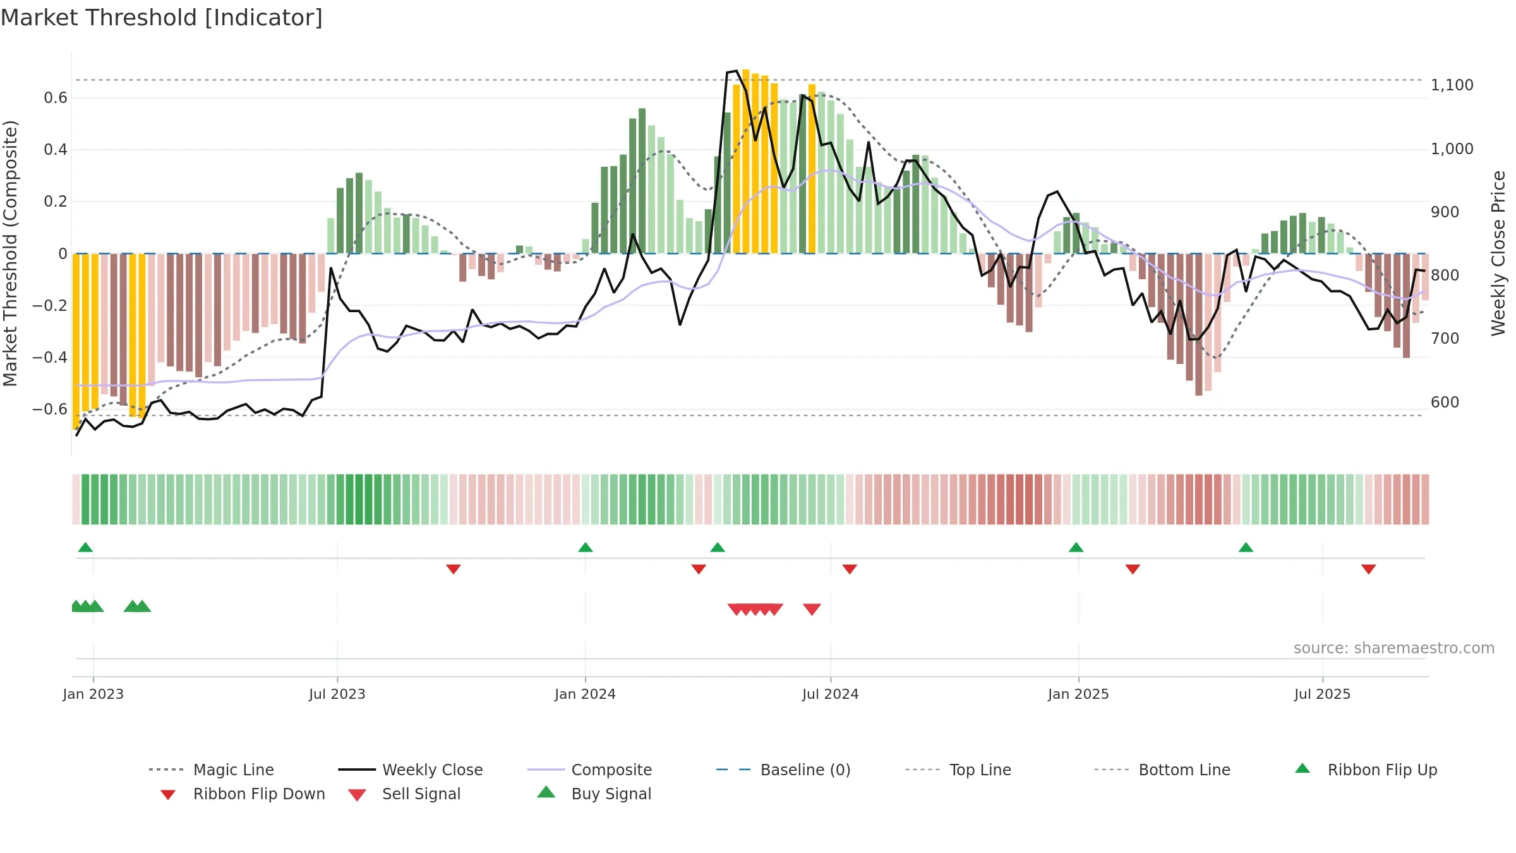Toggle the Composite legend entry
The height and width of the screenshot is (853, 1516).
[589, 770]
